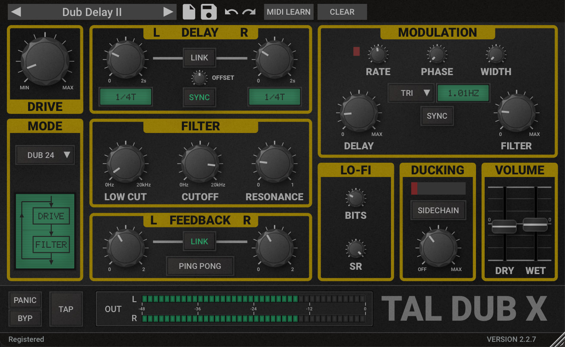Image resolution: width=565 pixels, height=347 pixels.
Task: Go to next preset with right arrow
Action: [168, 12]
